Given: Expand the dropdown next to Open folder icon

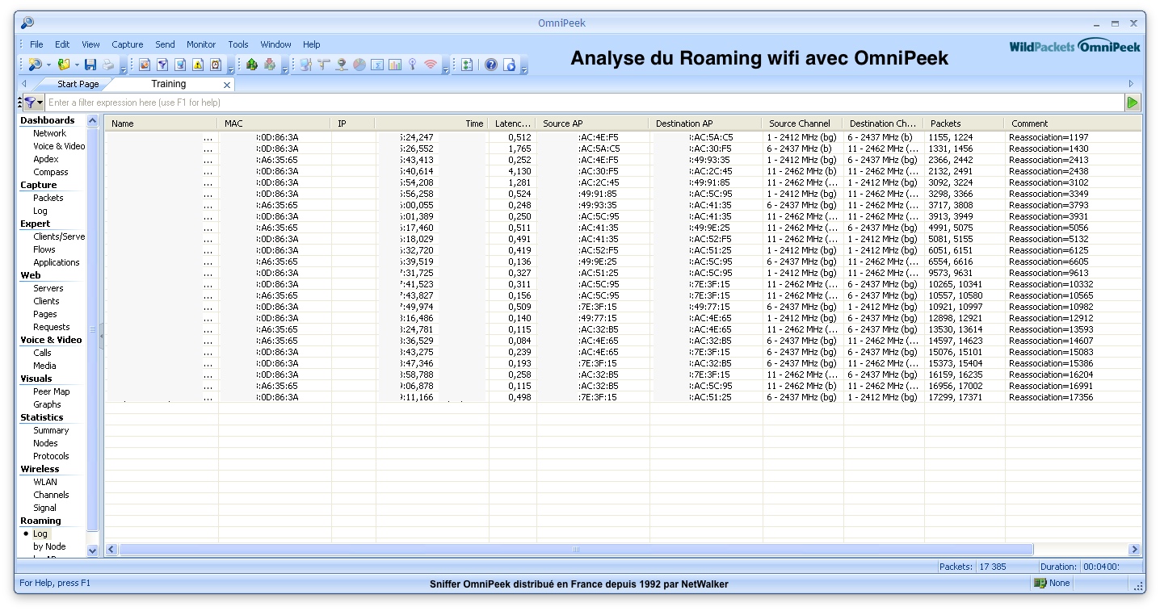Looking at the screenshot, I should tap(77, 65).
